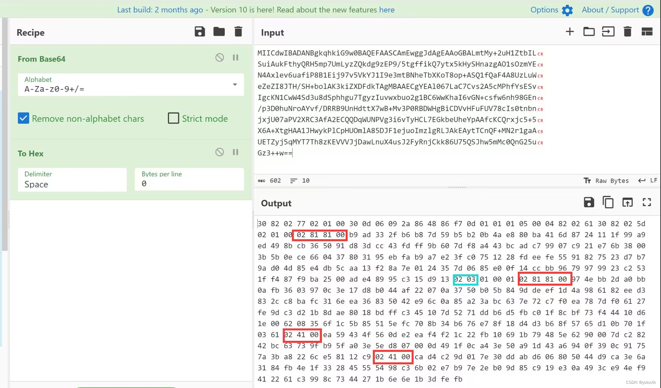The height and width of the screenshot is (388, 661).
Task: Click output hex line starting '30 82 02 77'
Action: [x=451, y=224]
